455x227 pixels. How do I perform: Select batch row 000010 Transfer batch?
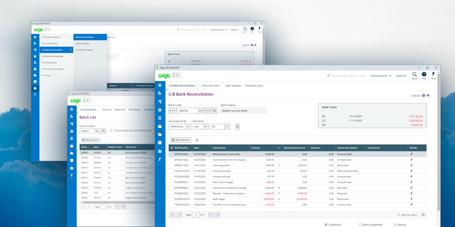tap(117, 162)
